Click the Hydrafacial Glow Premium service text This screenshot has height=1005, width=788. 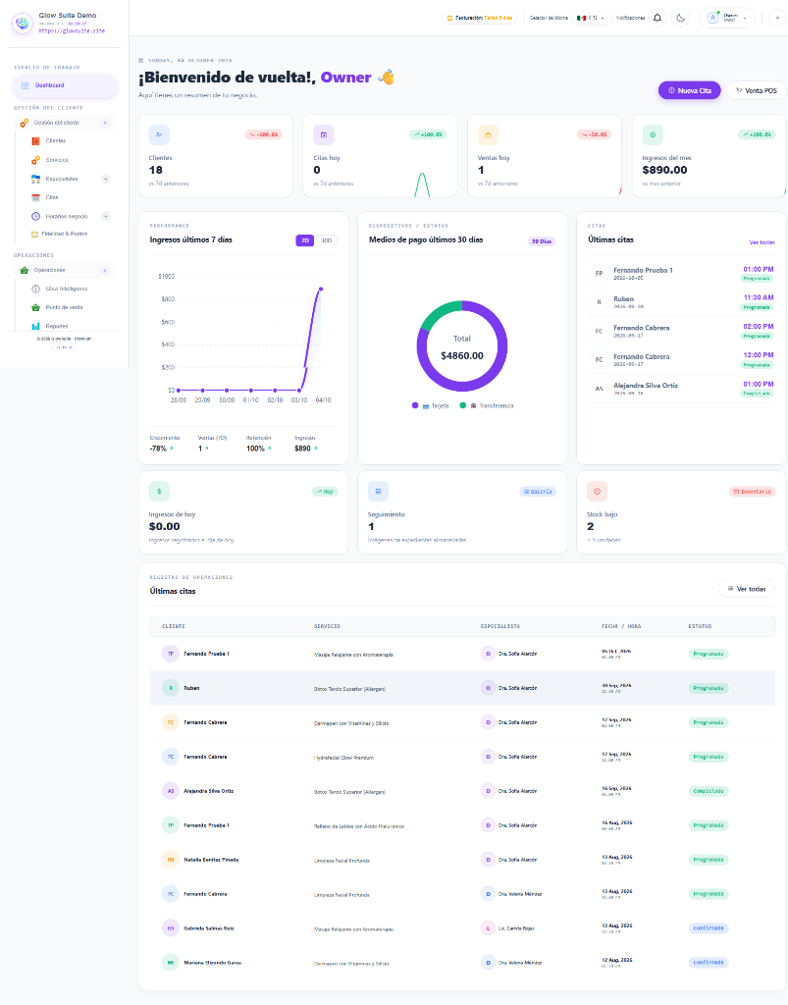(343, 758)
